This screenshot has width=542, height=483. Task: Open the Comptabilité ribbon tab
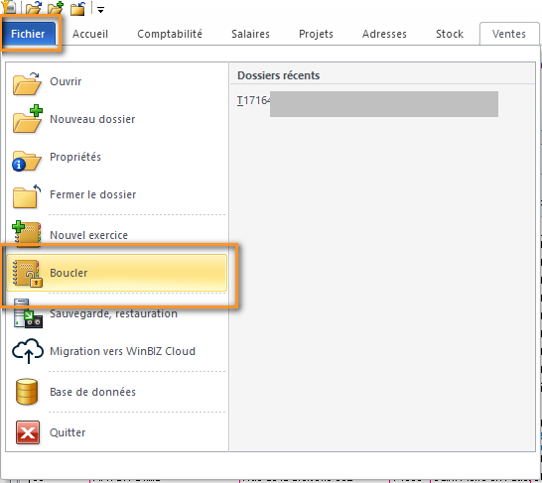coord(170,34)
